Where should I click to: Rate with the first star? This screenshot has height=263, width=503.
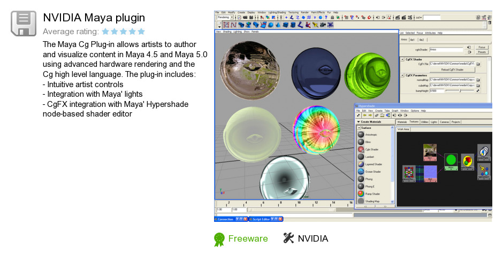click(105, 32)
